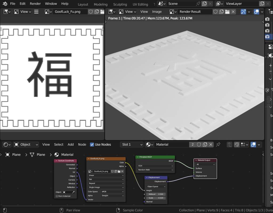Click the Plane object breadcrumb

tap(13, 155)
